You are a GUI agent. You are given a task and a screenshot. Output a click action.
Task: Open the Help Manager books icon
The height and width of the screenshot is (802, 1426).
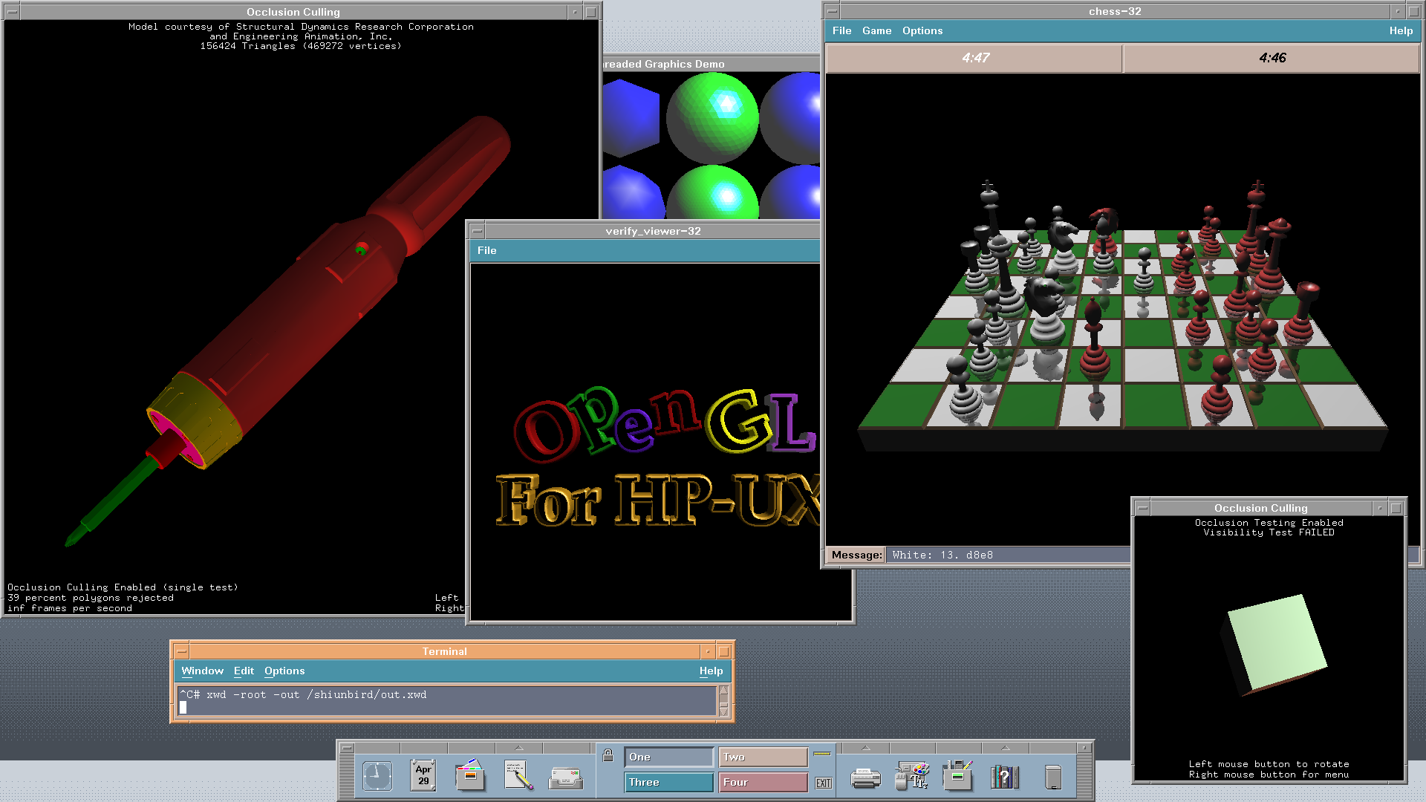pos(1005,777)
